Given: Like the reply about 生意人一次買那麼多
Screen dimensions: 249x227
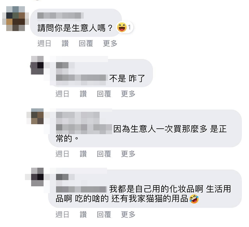Looking at the screenshot, I should (x=83, y=154).
